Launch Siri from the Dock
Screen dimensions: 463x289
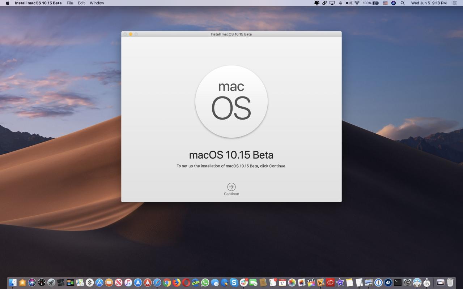pos(32,282)
